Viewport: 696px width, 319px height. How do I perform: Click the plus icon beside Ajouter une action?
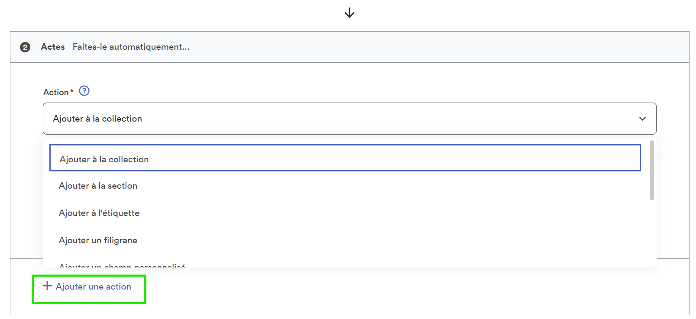click(x=47, y=286)
